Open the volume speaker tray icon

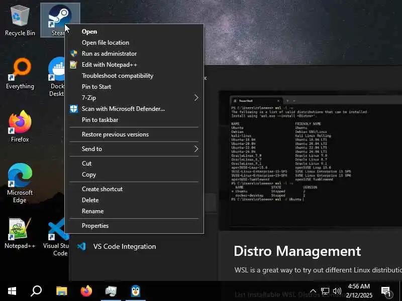coord(337,291)
